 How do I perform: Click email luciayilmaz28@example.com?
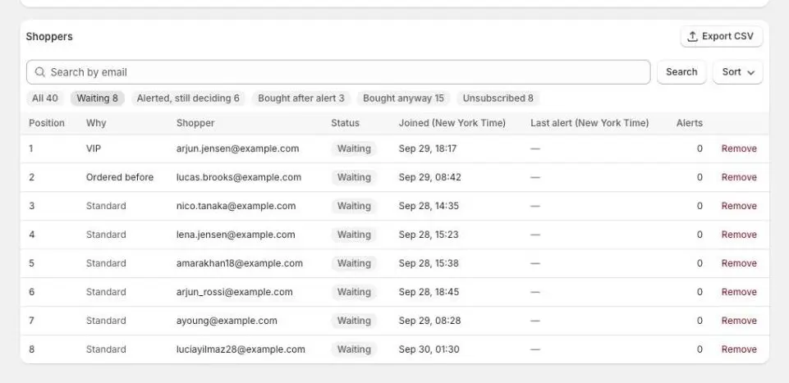click(241, 349)
